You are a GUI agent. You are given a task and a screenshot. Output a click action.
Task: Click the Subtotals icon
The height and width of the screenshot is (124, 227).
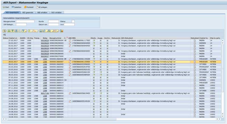click(34, 31)
